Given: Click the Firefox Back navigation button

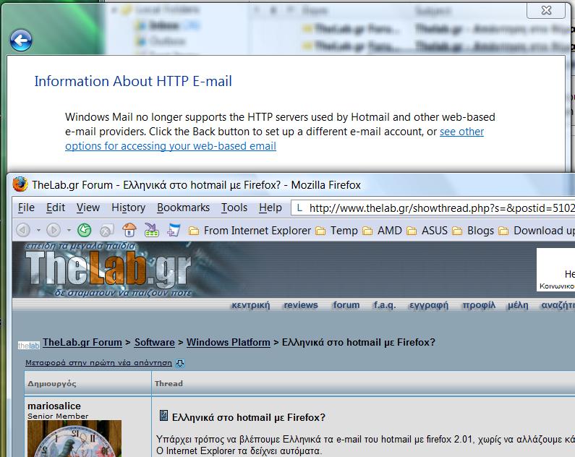Looking at the screenshot, I should click(23, 230).
